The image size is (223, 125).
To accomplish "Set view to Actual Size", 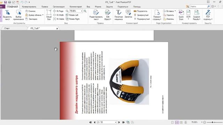I will [x=49, y=15].
